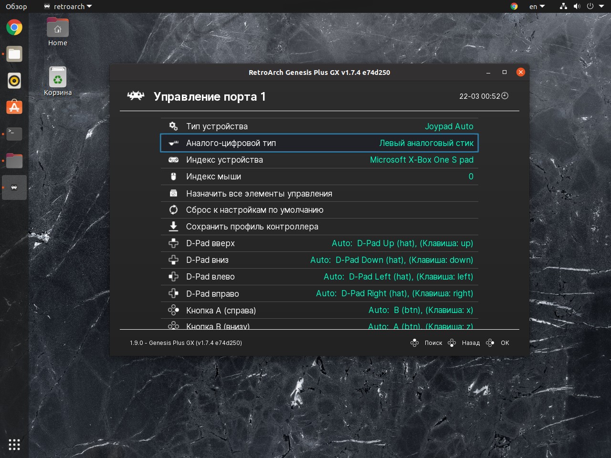Click the Chrome indicator in top panel
The image size is (611, 458).
pyautogui.click(x=514, y=6)
